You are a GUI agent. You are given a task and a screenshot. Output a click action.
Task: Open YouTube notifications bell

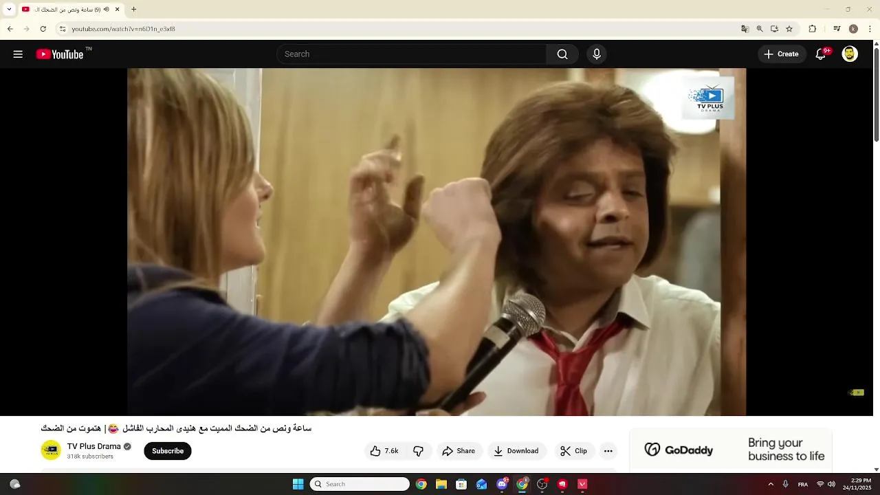tap(821, 54)
